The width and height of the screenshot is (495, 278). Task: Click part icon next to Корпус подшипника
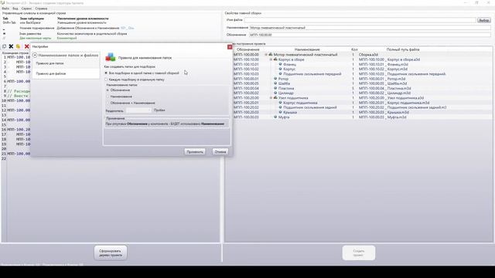click(x=280, y=103)
